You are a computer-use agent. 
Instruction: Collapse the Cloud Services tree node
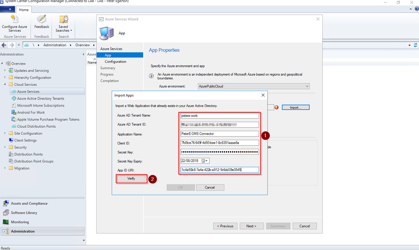(5, 85)
